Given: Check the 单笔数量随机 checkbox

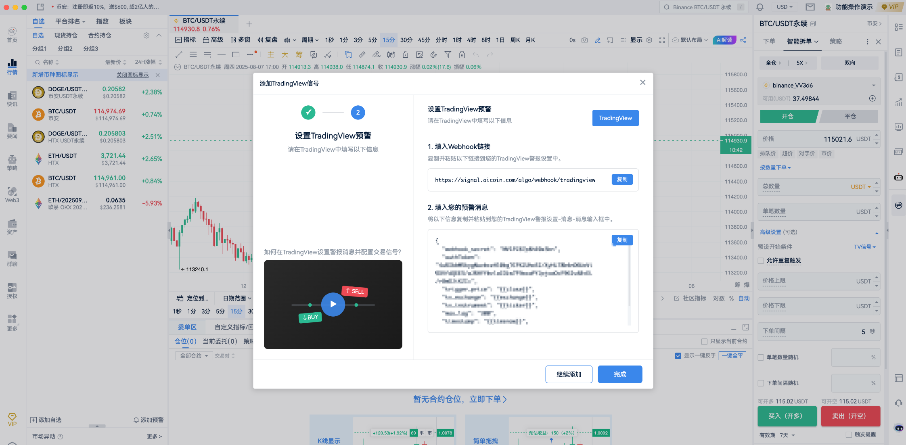Looking at the screenshot, I should tap(761, 357).
